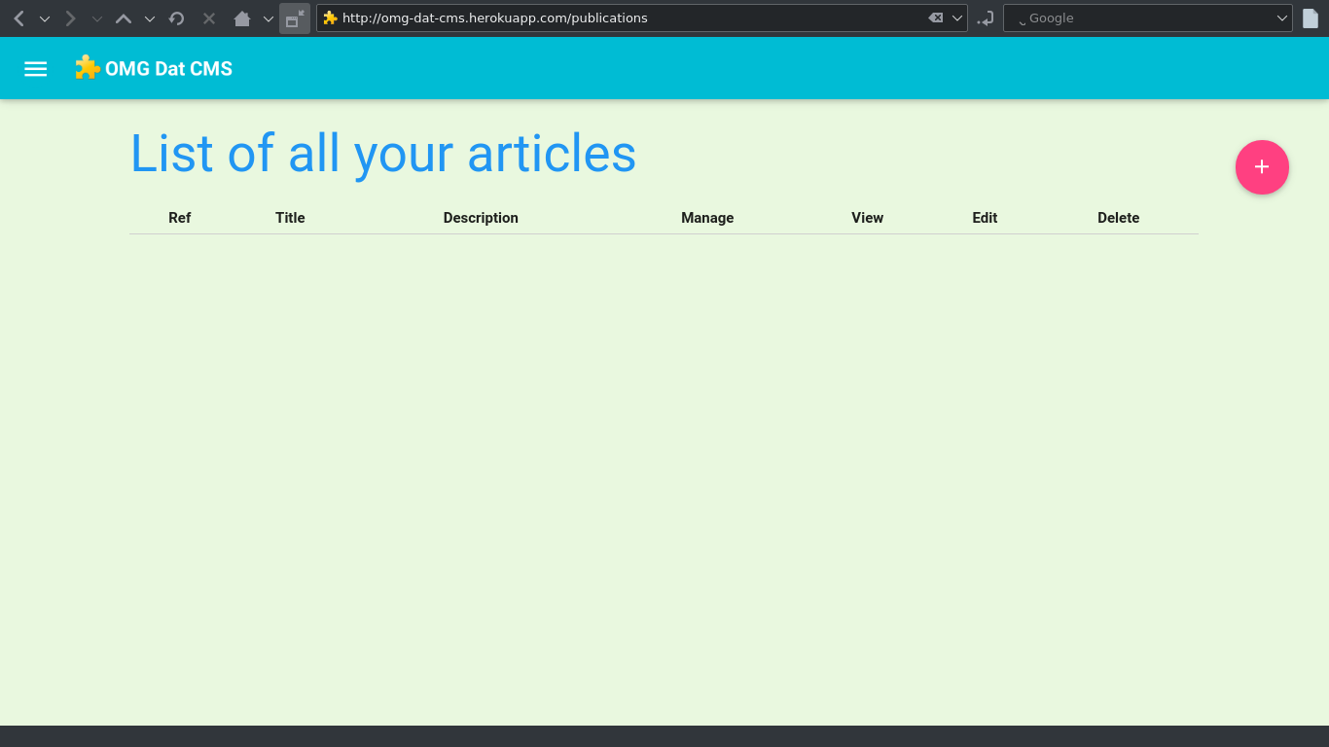Click the Title column header
This screenshot has height=747, width=1329.
tap(290, 218)
